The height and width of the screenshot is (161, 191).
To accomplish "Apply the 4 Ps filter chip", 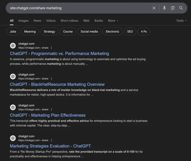I will click(x=144, y=31).
